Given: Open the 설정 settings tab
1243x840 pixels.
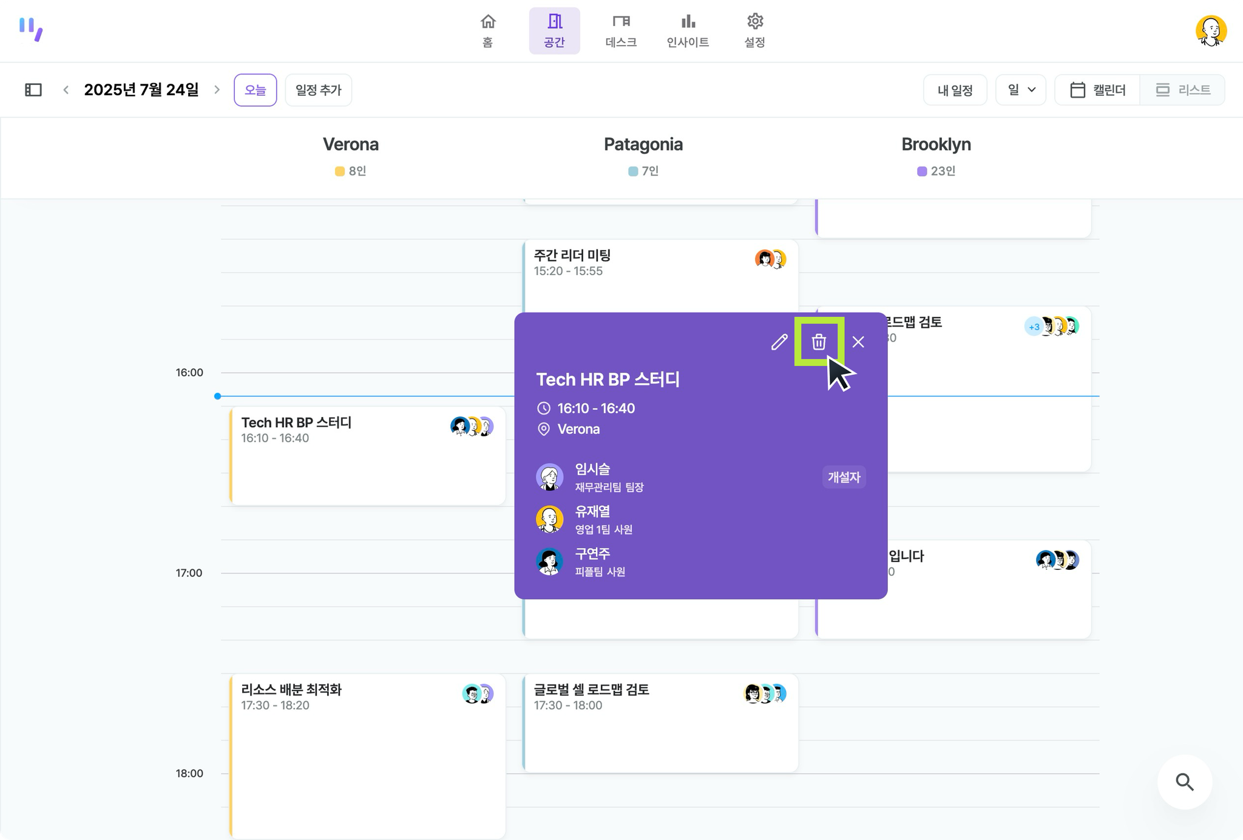Looking at the screenshot, I should [x=754, y=31].
